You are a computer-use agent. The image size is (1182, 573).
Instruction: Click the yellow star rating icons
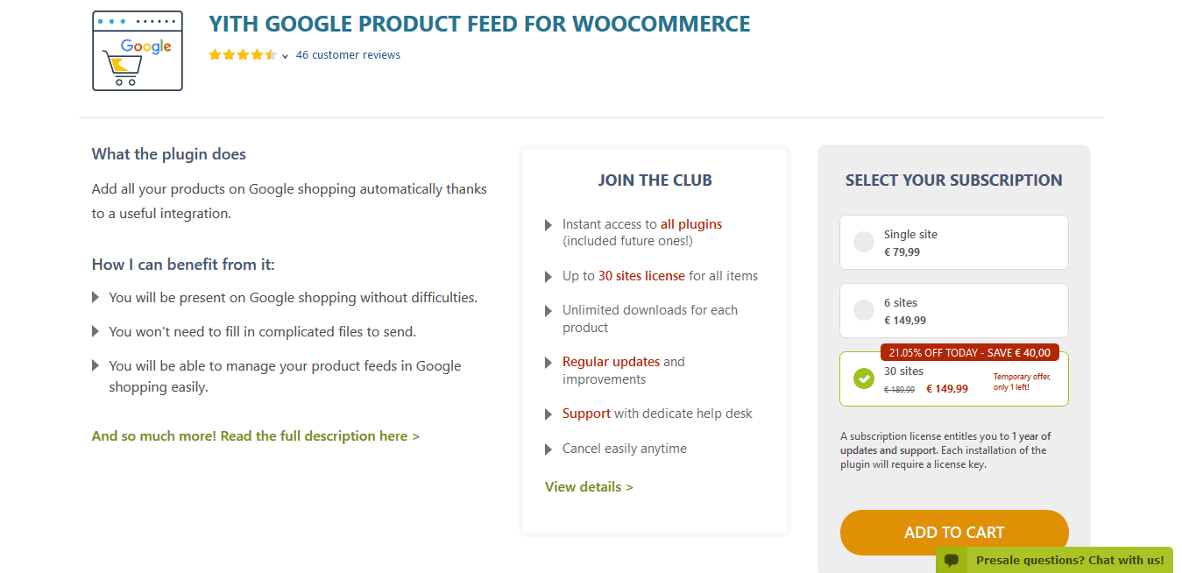click(243, 55)
